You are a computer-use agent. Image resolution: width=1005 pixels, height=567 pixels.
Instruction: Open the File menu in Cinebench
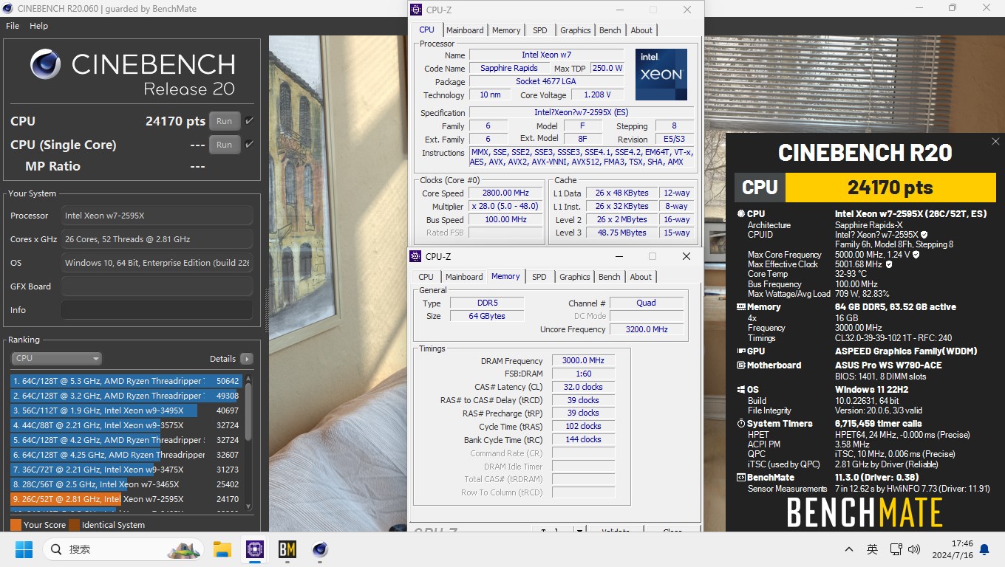13,26
